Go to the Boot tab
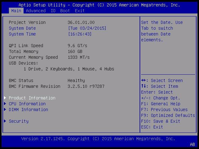Screen dimensions: 199x149 click(65, 11)
